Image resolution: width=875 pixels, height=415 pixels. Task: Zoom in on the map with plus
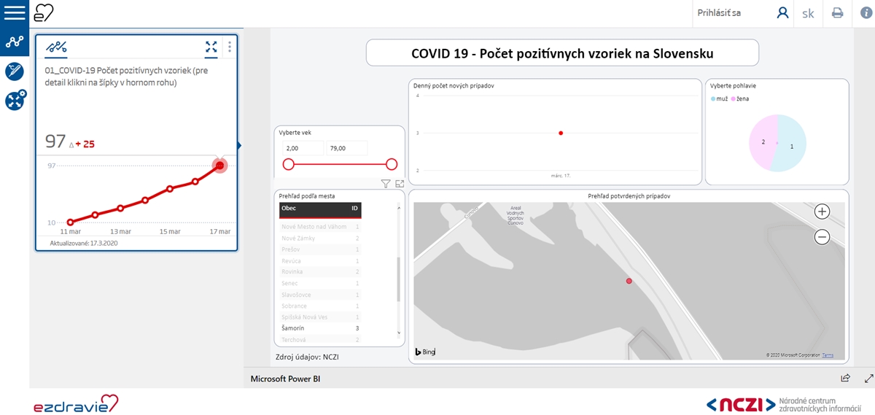822,212
